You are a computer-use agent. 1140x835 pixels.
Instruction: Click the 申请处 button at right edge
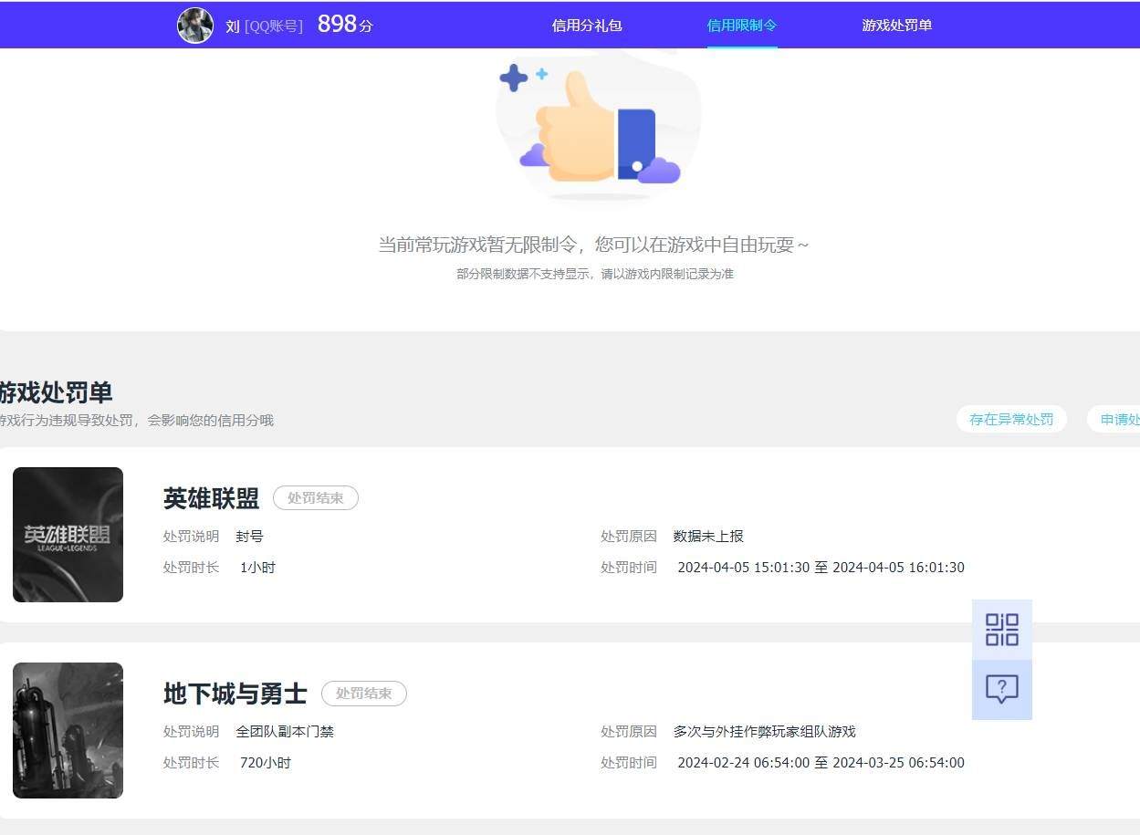(x=1114, y=419)
